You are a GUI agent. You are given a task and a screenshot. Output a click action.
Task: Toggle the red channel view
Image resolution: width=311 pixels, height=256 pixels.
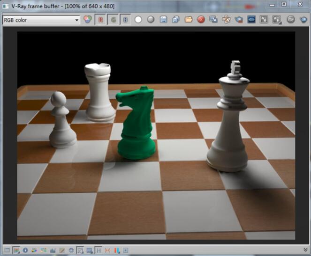(101, 20)
